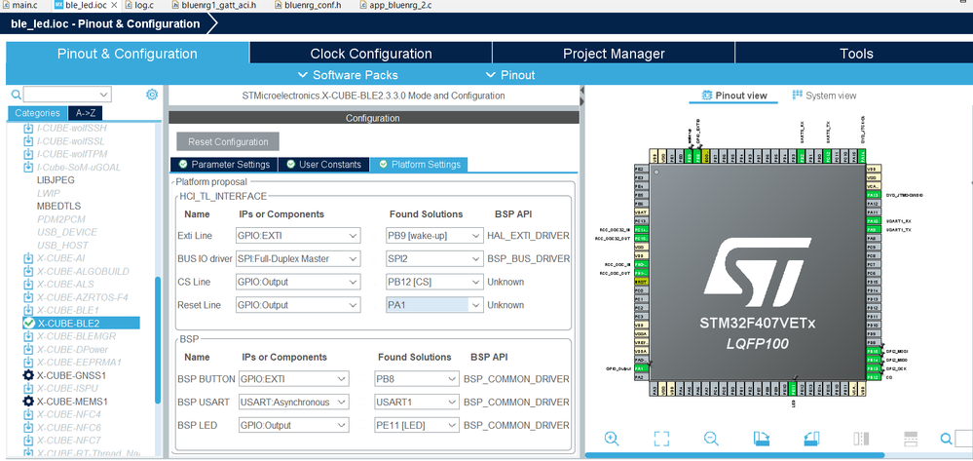Screen dimensions: 973x461
Task: Select LIBJPEG in the list
Action: pos(56,179)
